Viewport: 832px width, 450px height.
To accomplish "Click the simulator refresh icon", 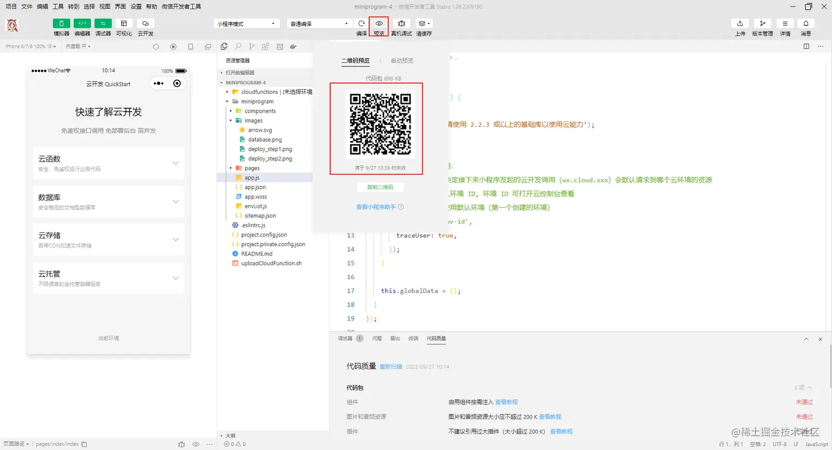I will [156, 47].
